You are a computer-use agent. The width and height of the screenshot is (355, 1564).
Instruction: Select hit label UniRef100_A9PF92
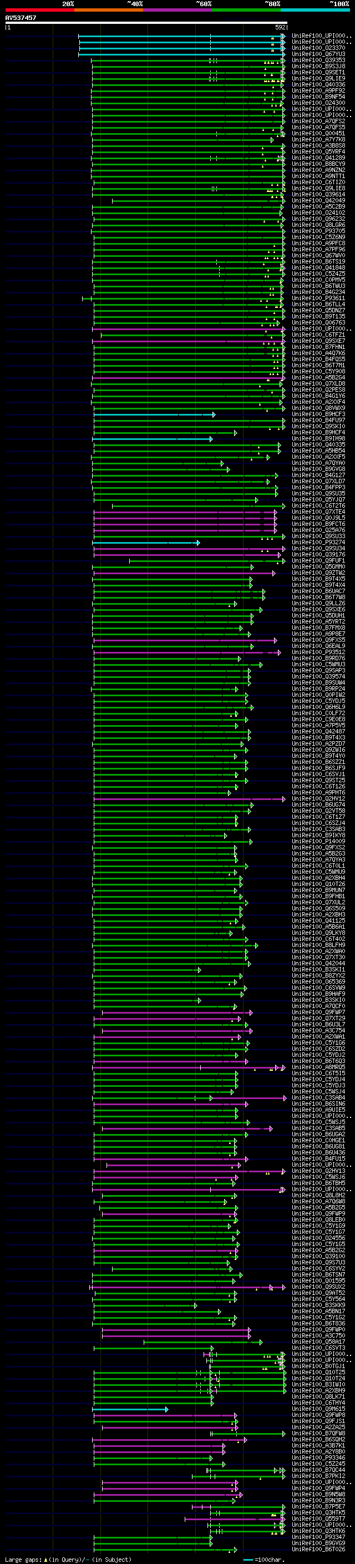click(x=318, y=90)
